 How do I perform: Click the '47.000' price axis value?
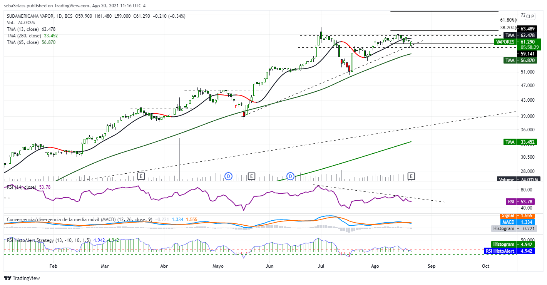pyautogui.click(x=528, y=85)
